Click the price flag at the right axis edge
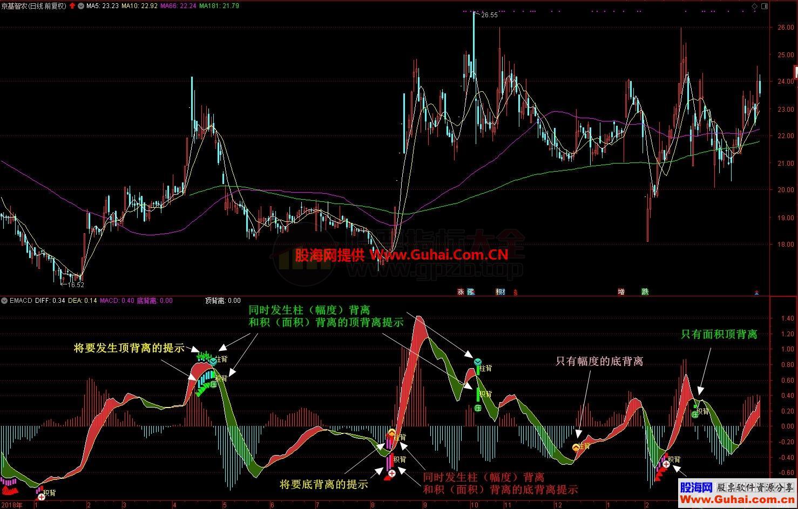This screenshot has width=798, height=509. click(796, 72)
